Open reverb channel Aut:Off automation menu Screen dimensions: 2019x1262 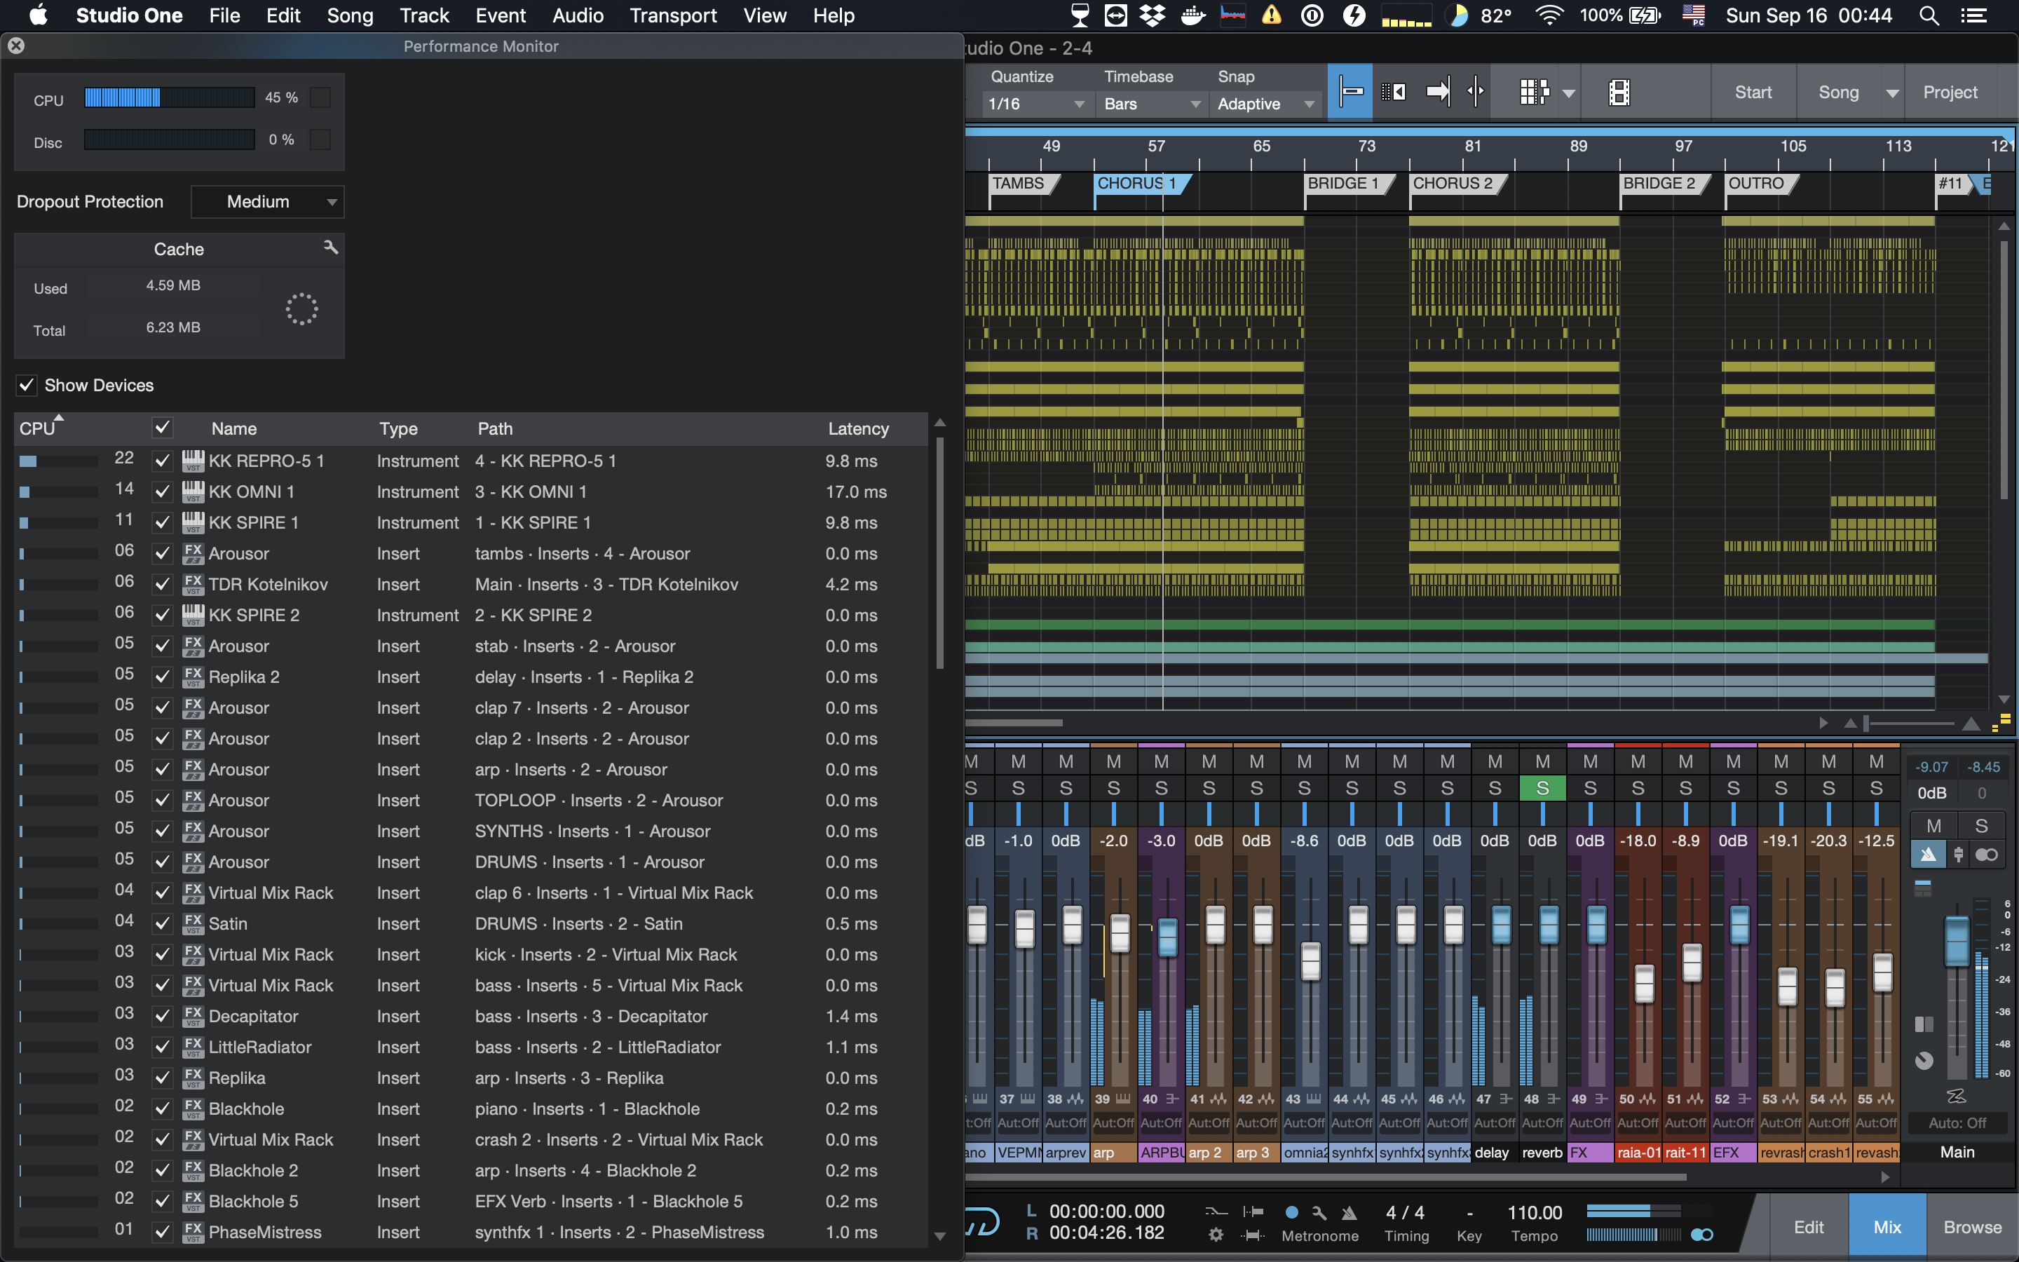1542,1122
